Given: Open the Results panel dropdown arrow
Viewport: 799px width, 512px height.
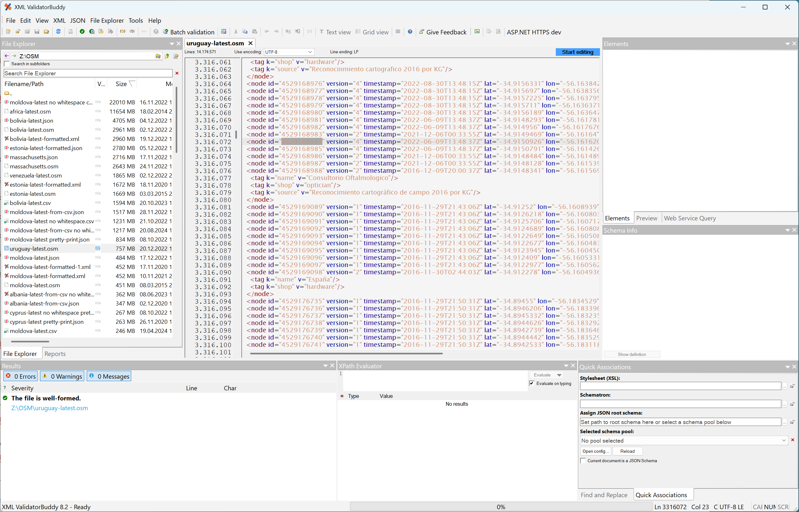Looking at the screenshot, I should (x=325, y=366).
